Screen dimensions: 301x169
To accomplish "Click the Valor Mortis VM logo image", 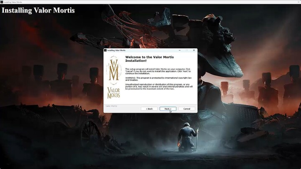I will (114, 70).
